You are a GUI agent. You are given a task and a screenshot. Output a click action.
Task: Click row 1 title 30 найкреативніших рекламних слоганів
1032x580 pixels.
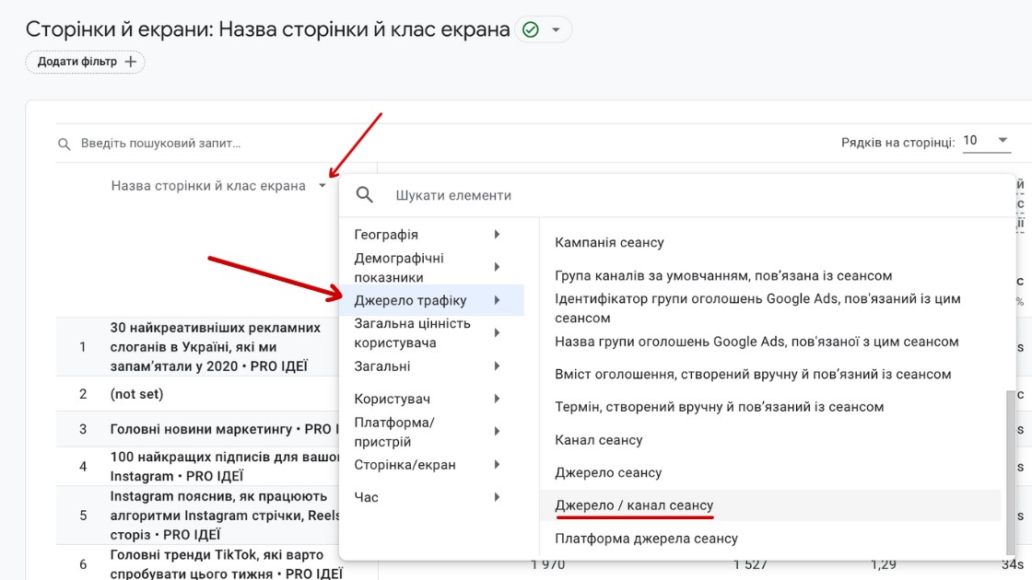(216, 346)
